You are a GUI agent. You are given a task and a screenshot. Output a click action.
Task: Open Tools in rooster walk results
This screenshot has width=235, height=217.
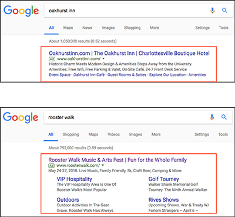coord(223,134)
